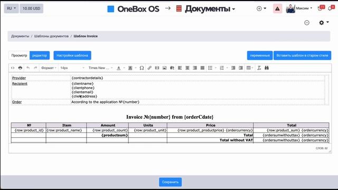Click the {productsum} table cell
Viewport: 338px width, 190px height.
pos(108,135)
